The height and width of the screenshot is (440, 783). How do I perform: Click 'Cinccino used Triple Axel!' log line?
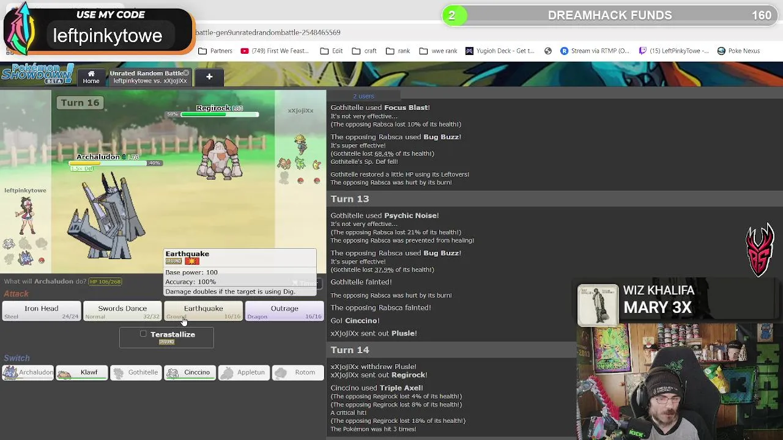(377, 387)
